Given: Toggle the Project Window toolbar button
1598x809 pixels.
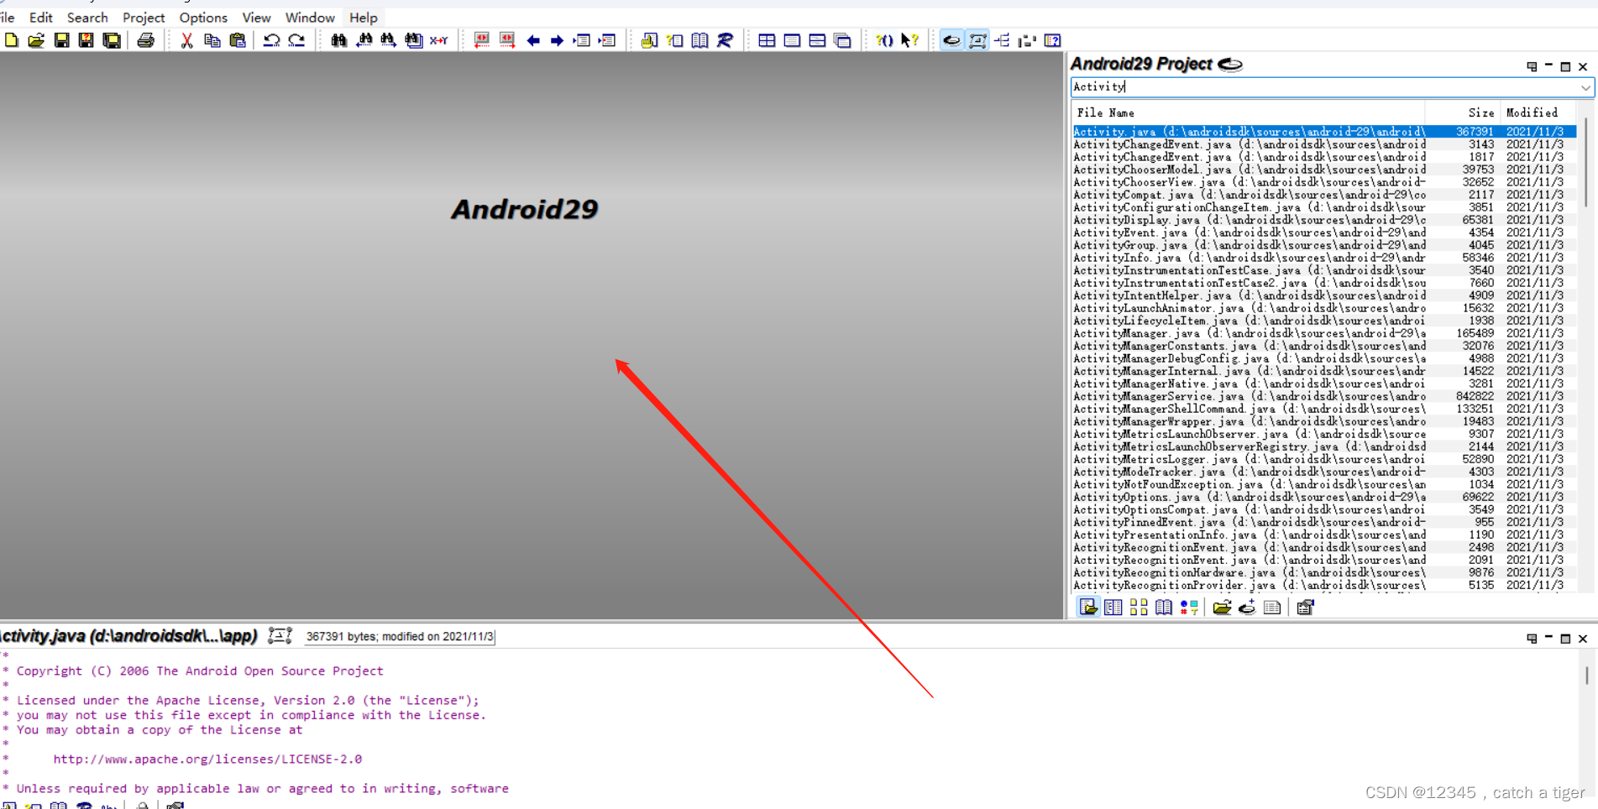Looking at the screenshot, I should (951, 39).
